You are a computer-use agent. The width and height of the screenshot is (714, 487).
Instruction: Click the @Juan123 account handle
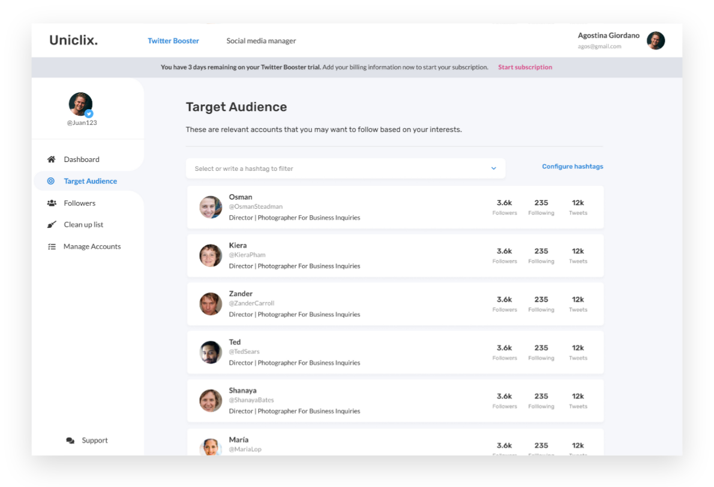82,123
